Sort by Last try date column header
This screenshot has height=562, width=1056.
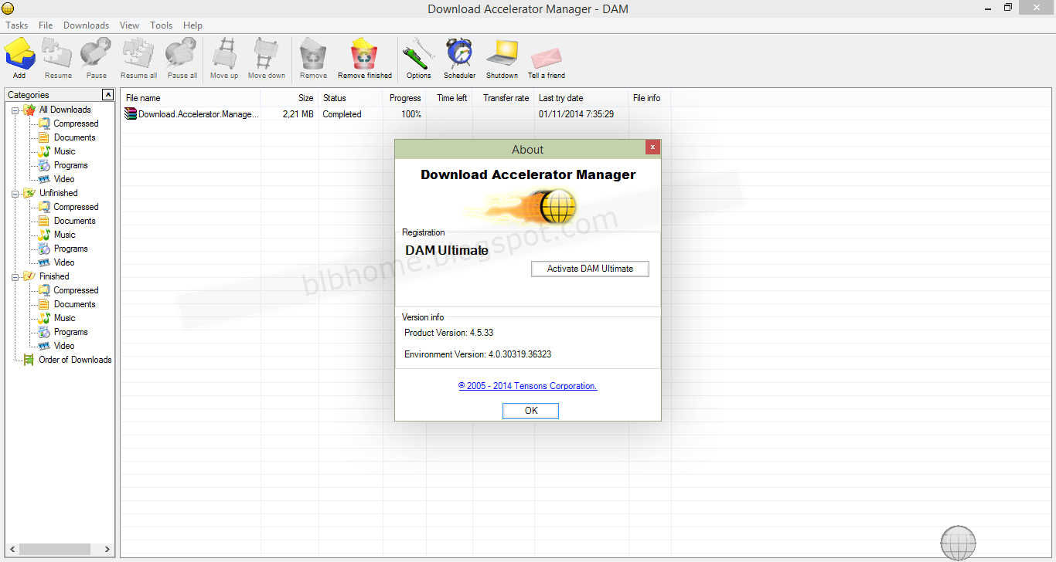(x=581, y=98)
